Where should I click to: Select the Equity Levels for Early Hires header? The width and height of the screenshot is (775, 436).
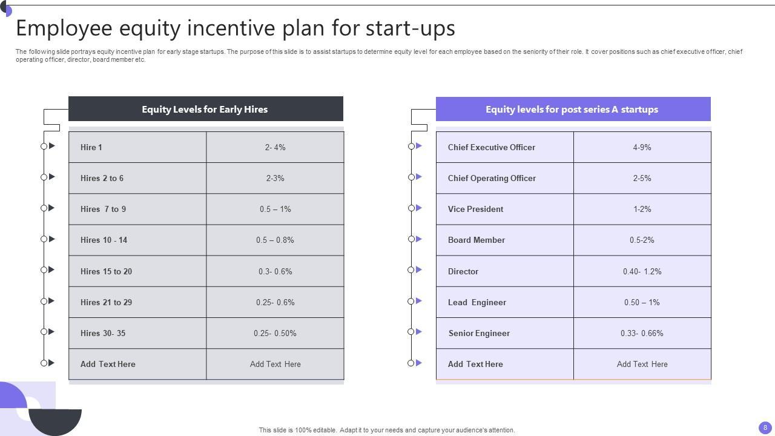pyautogui.click(x=205, y=110)
